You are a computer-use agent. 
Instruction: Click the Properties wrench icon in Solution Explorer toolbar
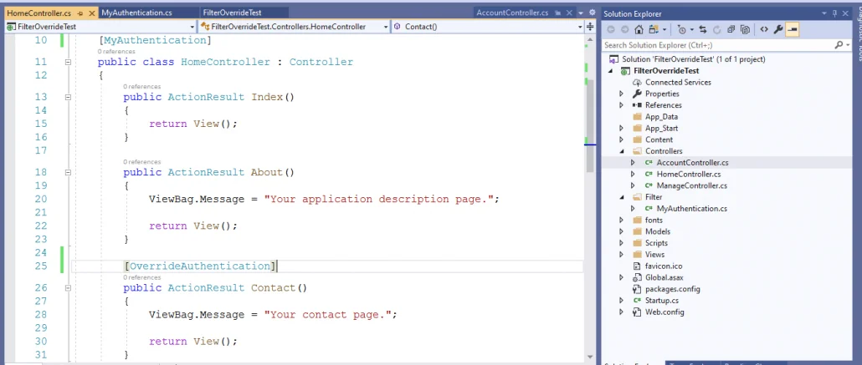pyautogui.click(x=777, y=29)
